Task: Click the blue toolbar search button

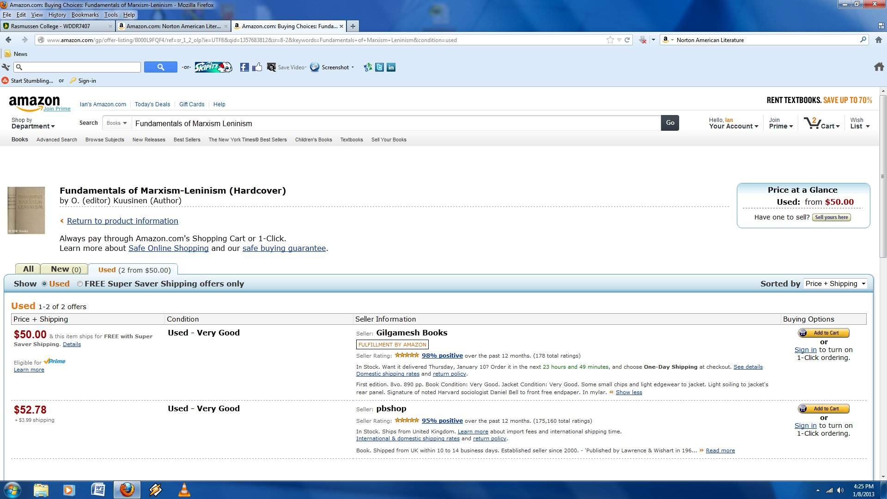Action: [x=160, y=67]
